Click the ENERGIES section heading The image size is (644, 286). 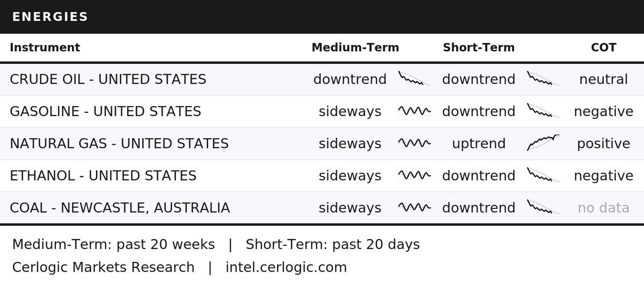tap(50, 17)
